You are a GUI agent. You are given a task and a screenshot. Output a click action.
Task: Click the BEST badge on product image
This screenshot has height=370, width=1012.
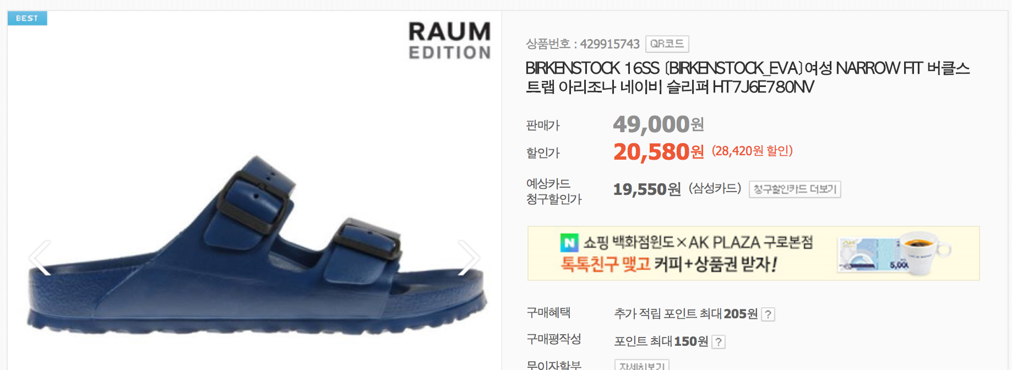27,18
